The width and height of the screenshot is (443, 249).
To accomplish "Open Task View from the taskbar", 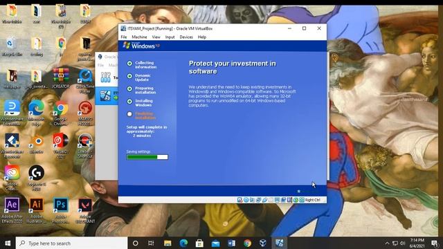I will (x=151, y=243).
